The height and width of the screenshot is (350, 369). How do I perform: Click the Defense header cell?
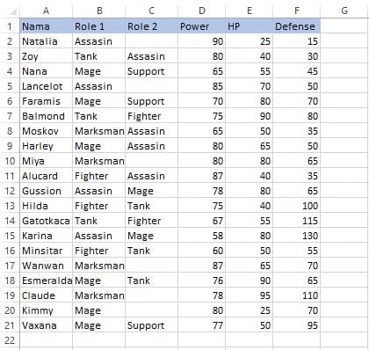pyautogui.click(x=296, y=26)
